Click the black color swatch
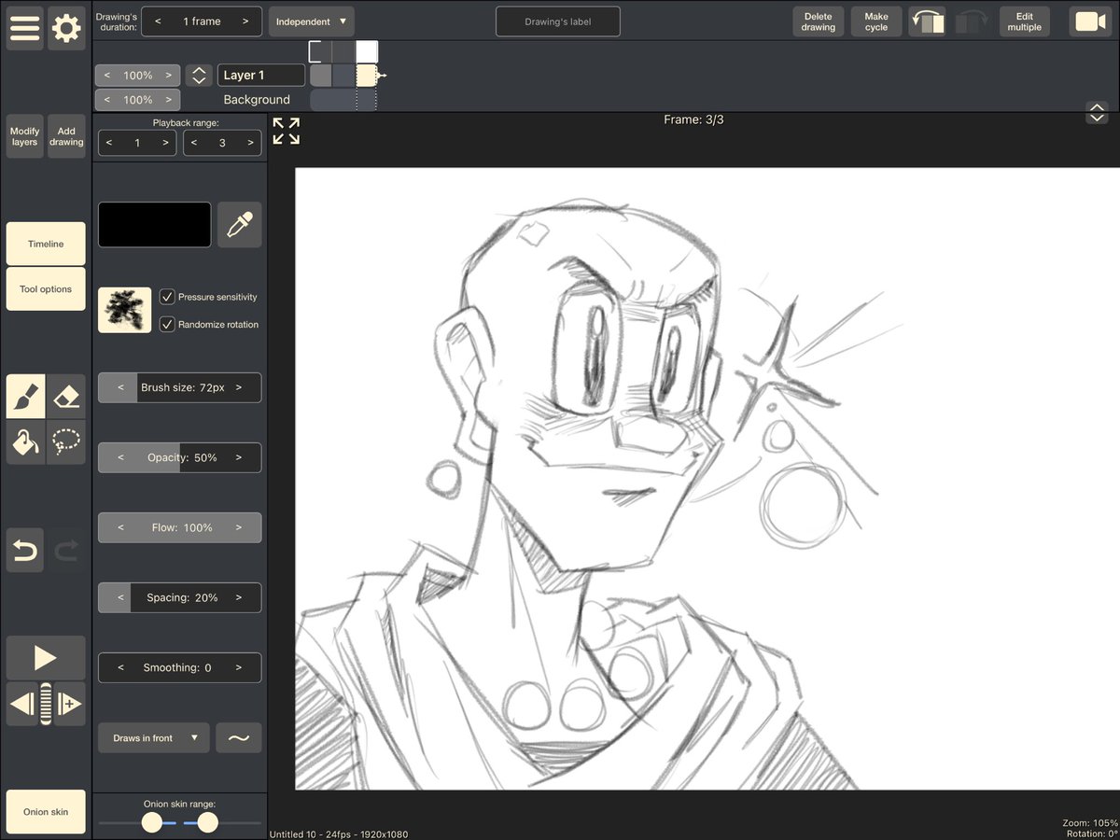This screenshot has width=1120, height=840. (154, 224)
